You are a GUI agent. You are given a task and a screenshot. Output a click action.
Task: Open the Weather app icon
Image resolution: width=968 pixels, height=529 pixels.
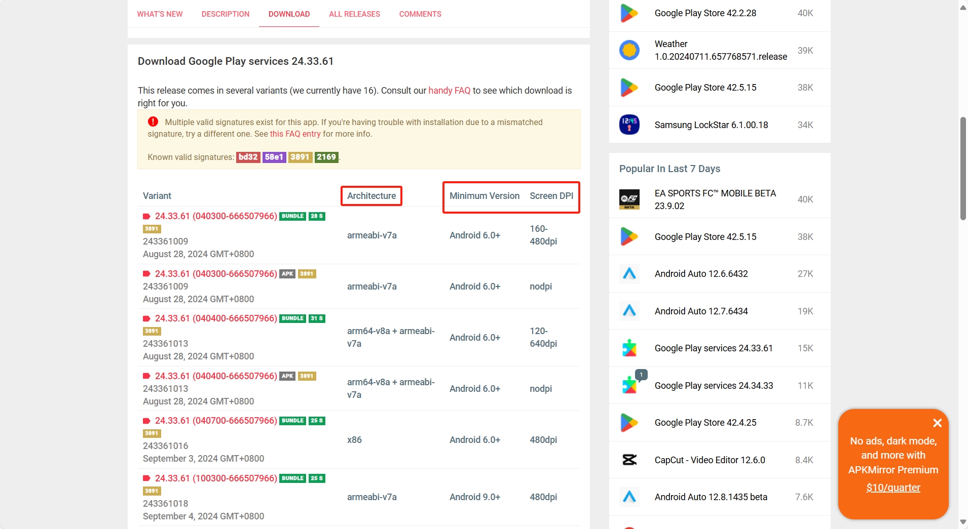coord(629,50)
